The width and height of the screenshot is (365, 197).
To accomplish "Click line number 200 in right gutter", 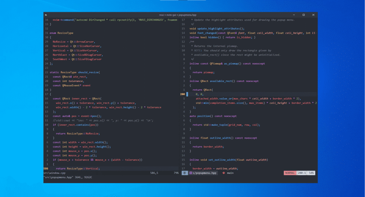I will point(182,94).
